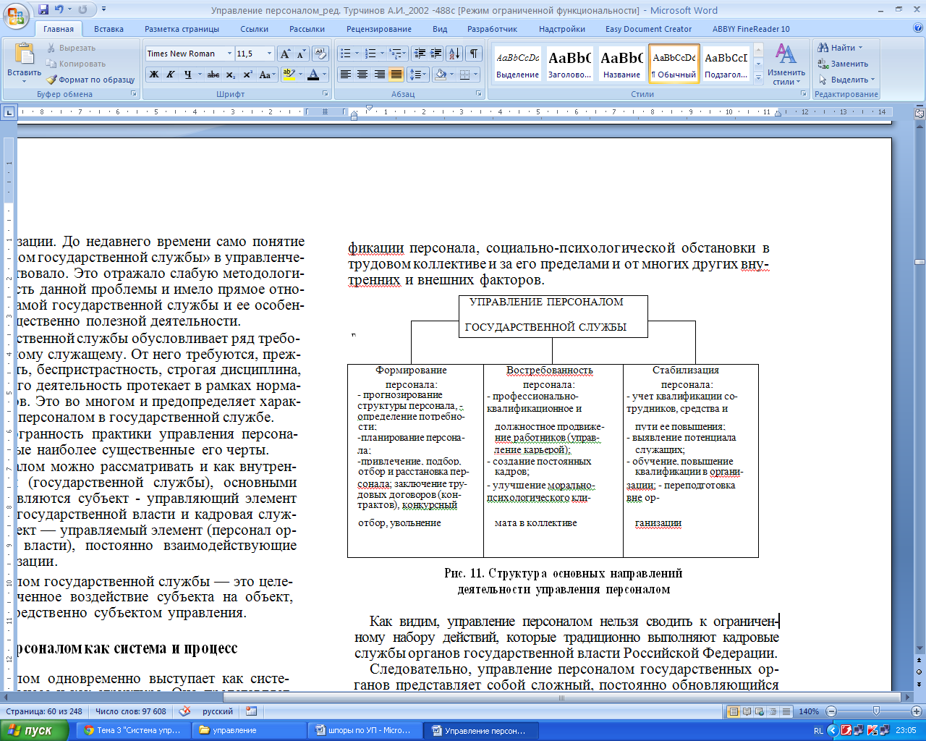Click zoom in plus button
Viewport: 926px width, 741px height.
(x=917, y=711)
